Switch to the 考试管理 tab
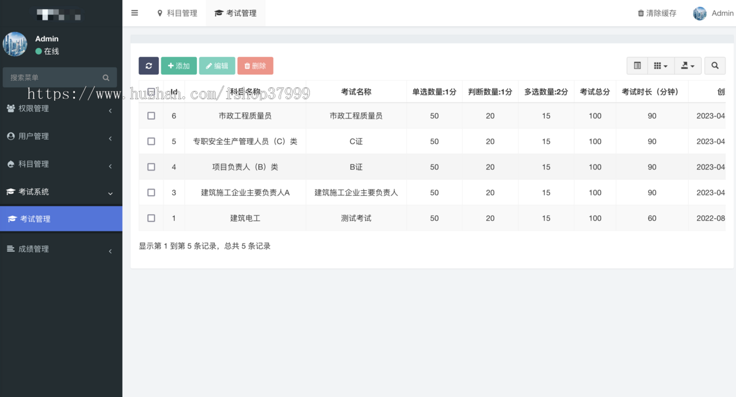This screenshot has width=736, height=397. 236,13
